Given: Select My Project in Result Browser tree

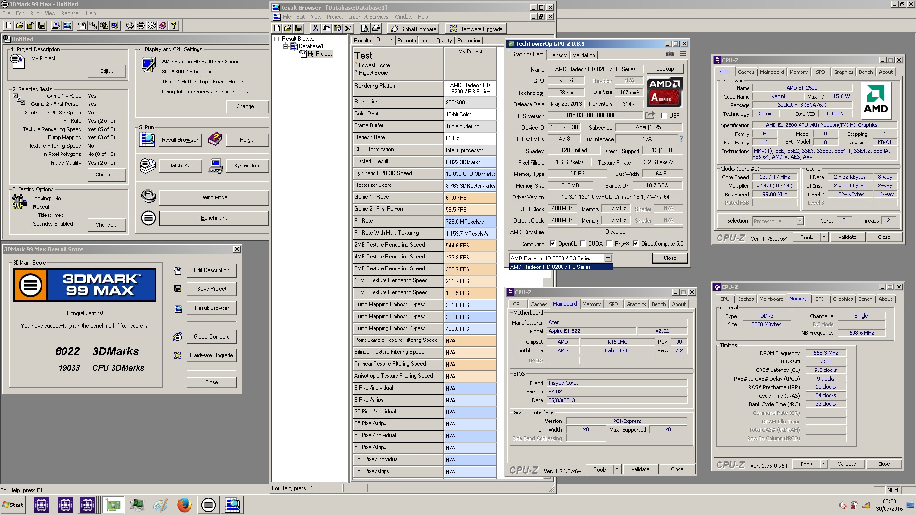Looking at the screenshot, I should click(319, 54).
